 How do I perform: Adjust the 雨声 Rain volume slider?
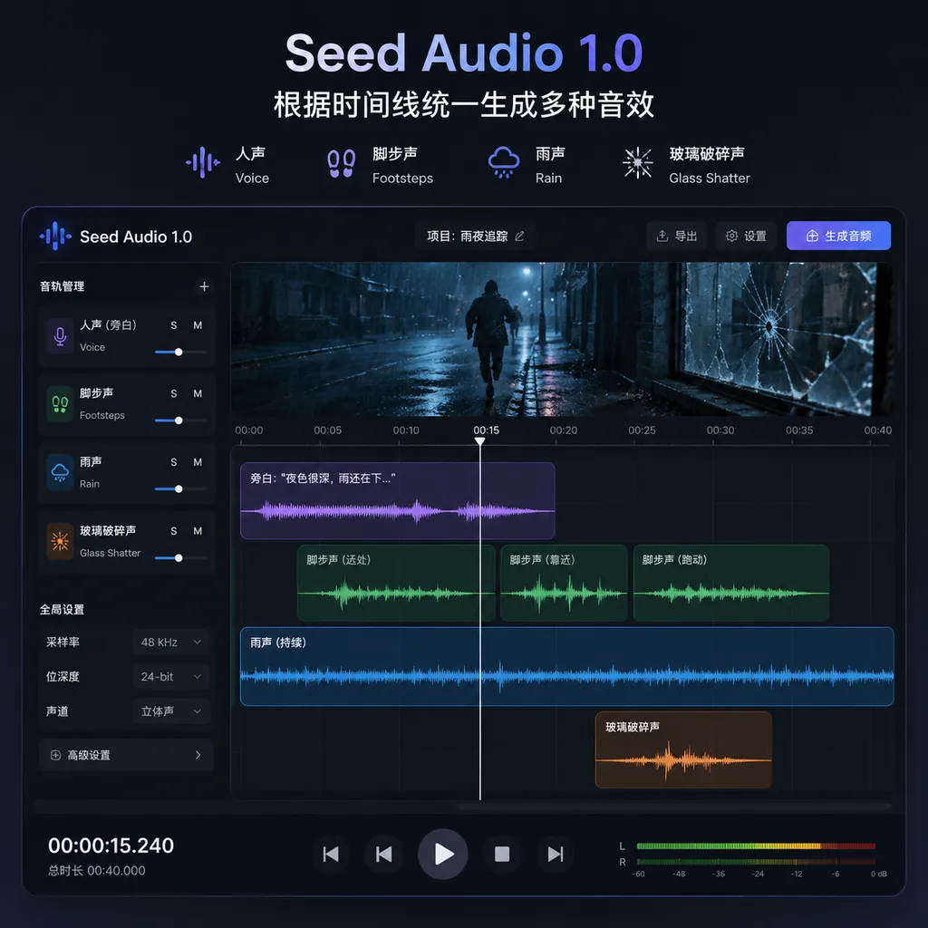tap(180, 488)
